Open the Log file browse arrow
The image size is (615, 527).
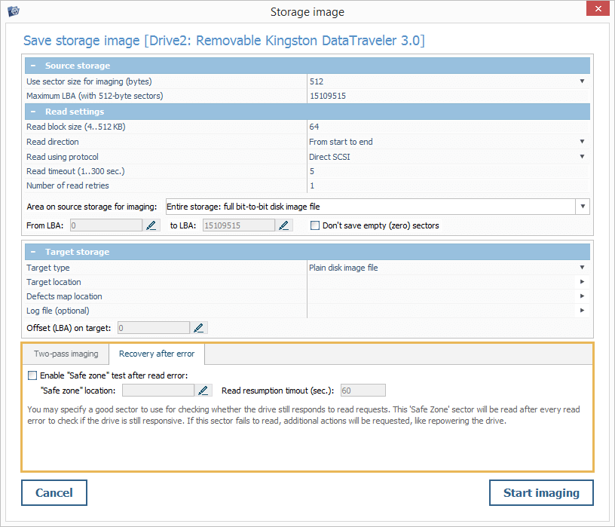point(582,311)
